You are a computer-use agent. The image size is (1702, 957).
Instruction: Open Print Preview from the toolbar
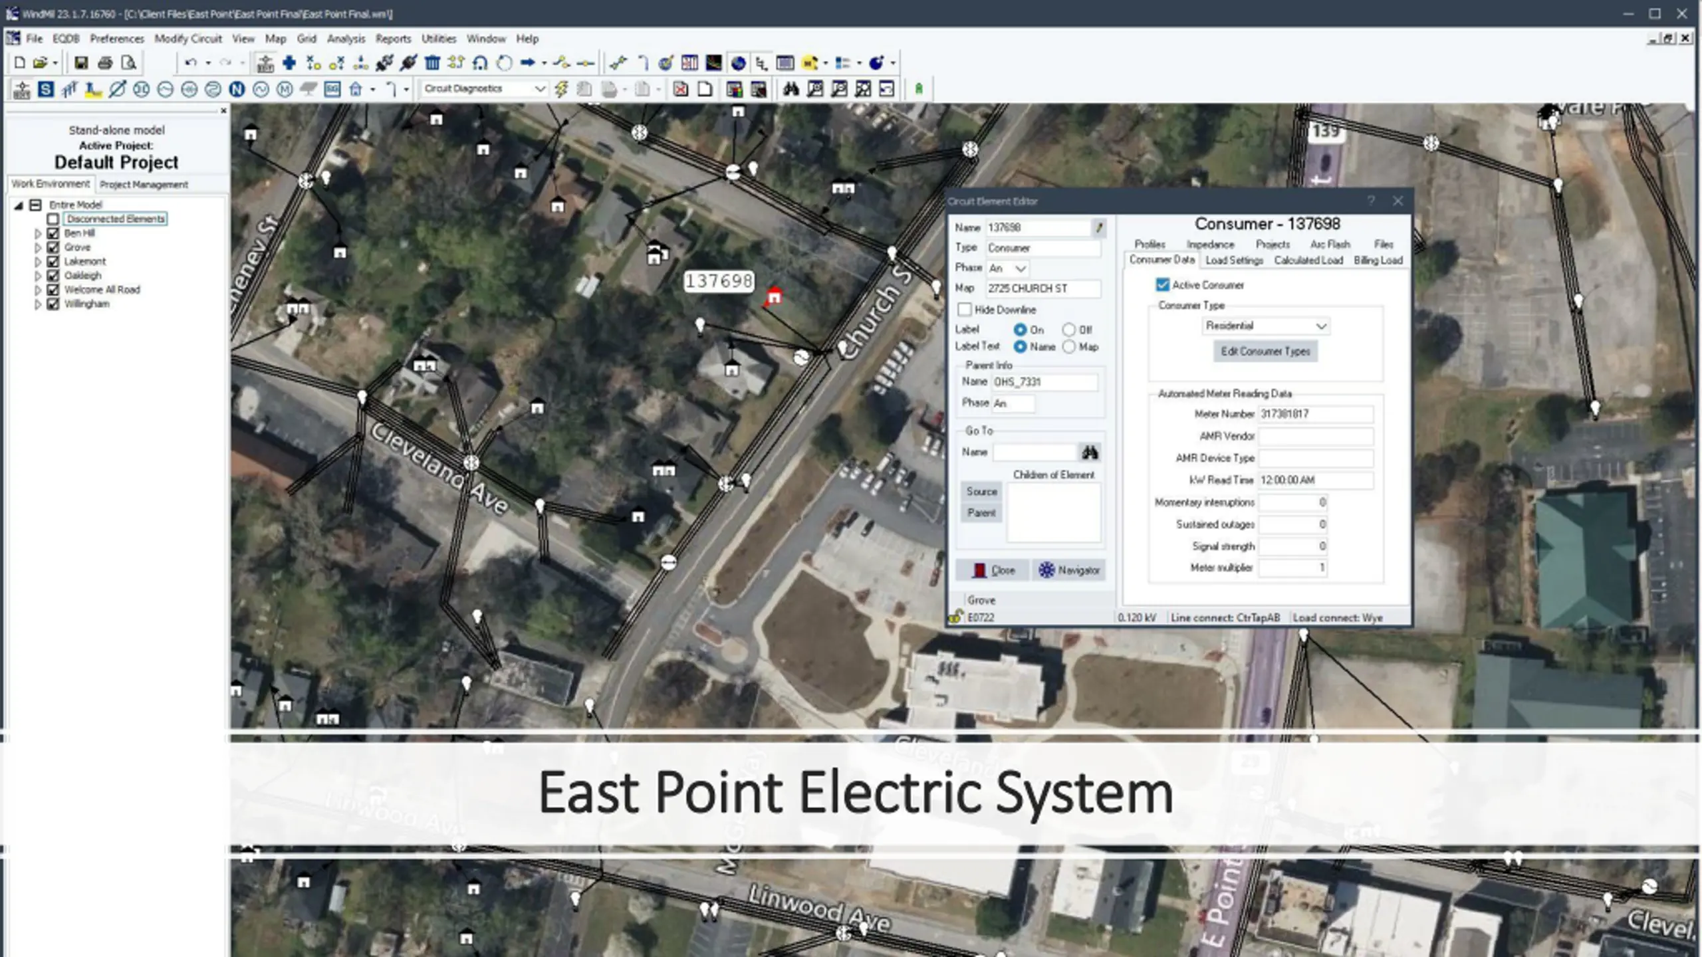(129, 63)
